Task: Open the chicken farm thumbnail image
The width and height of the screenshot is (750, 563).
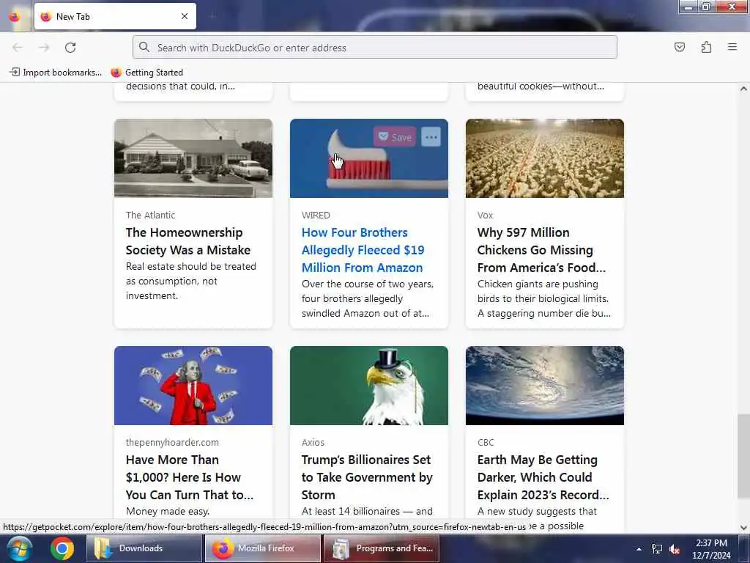Action: (x=545, y=158)
